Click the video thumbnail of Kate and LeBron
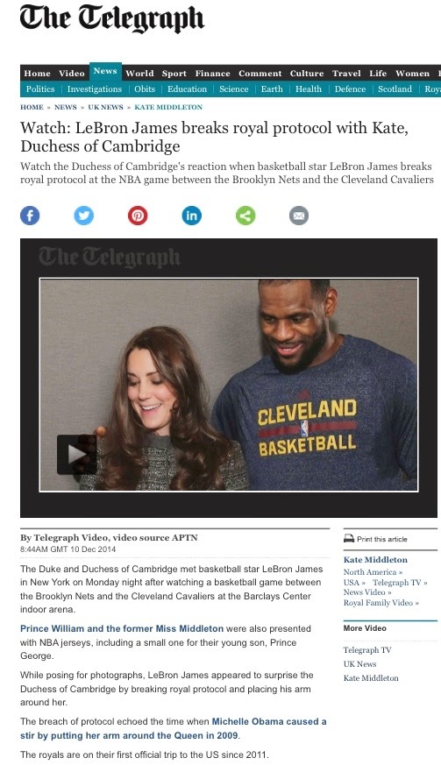Image resolution: width=441 pixels, height=765 pixels. (x=229, y=385)
